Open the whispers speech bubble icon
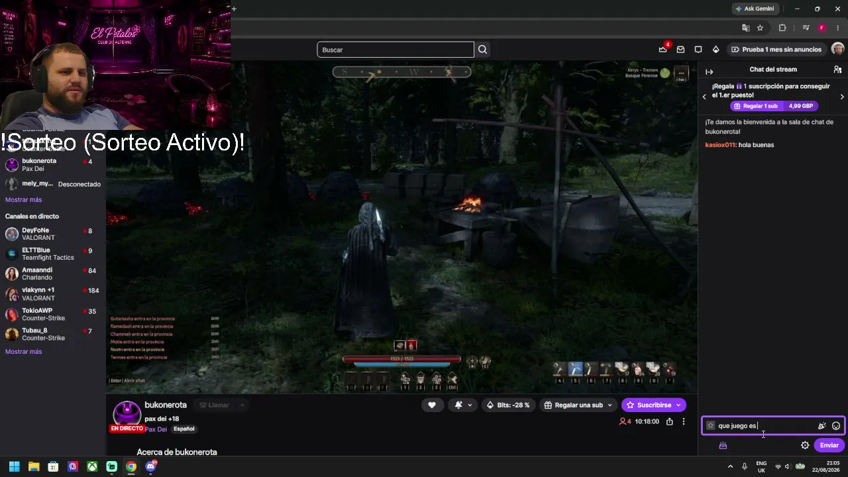848x477 pixels. tap(698, 50)
